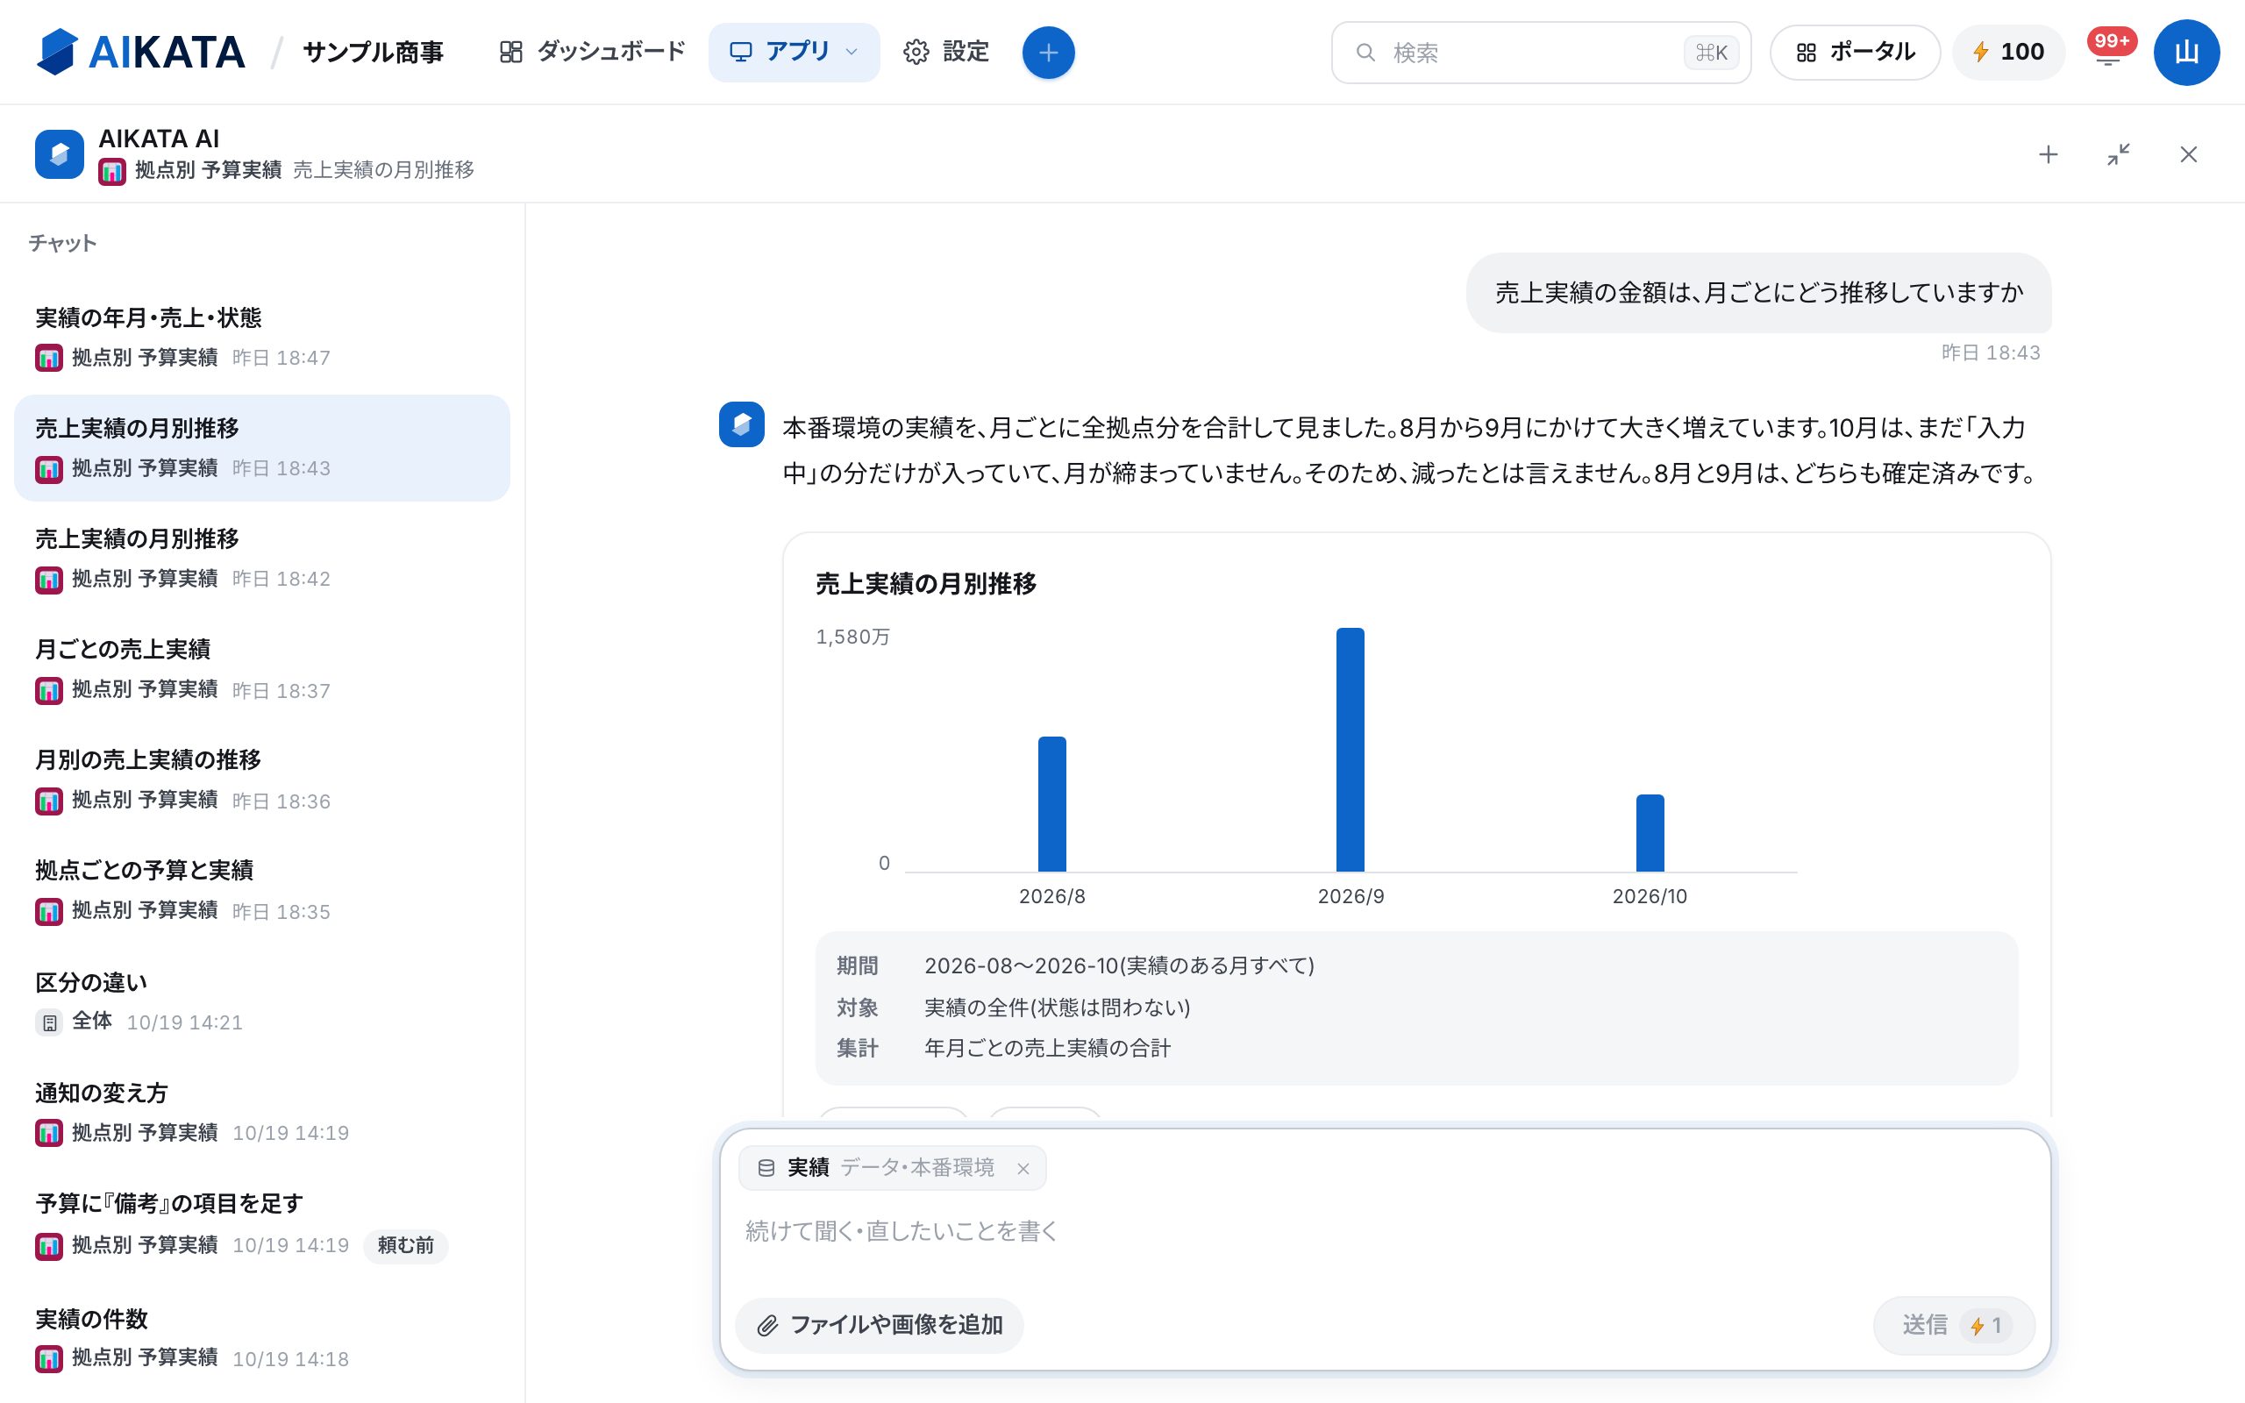Click the 期間 value 2026-08〜2026-10
2245x1403 pixels.
point(1119,966)
